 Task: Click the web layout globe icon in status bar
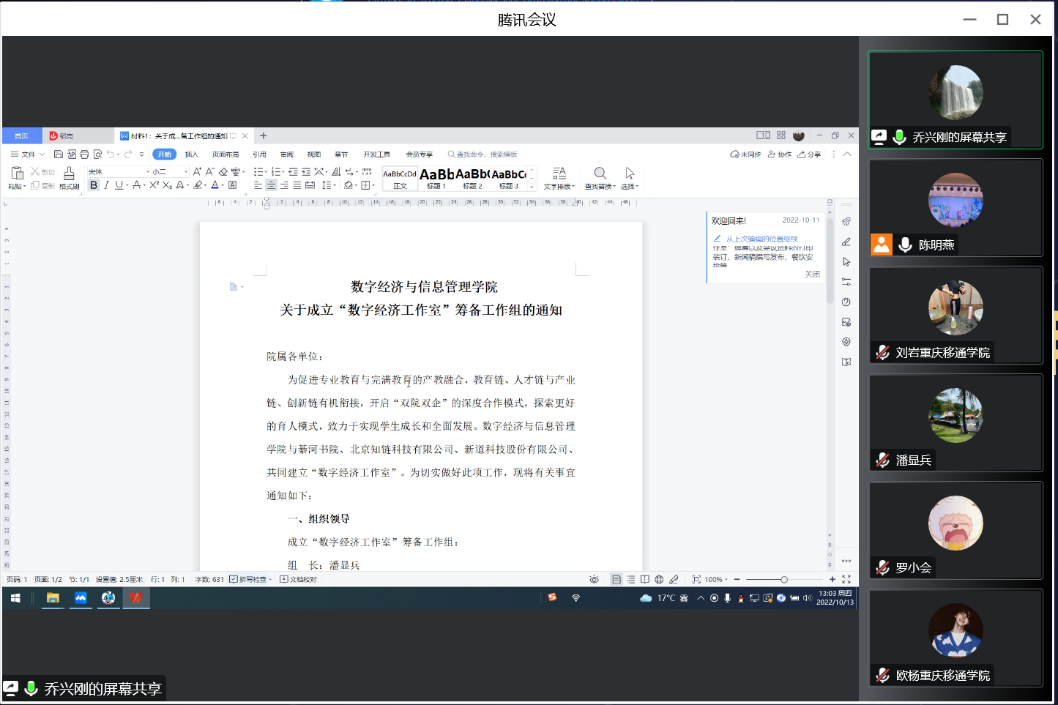click(659, 579)
